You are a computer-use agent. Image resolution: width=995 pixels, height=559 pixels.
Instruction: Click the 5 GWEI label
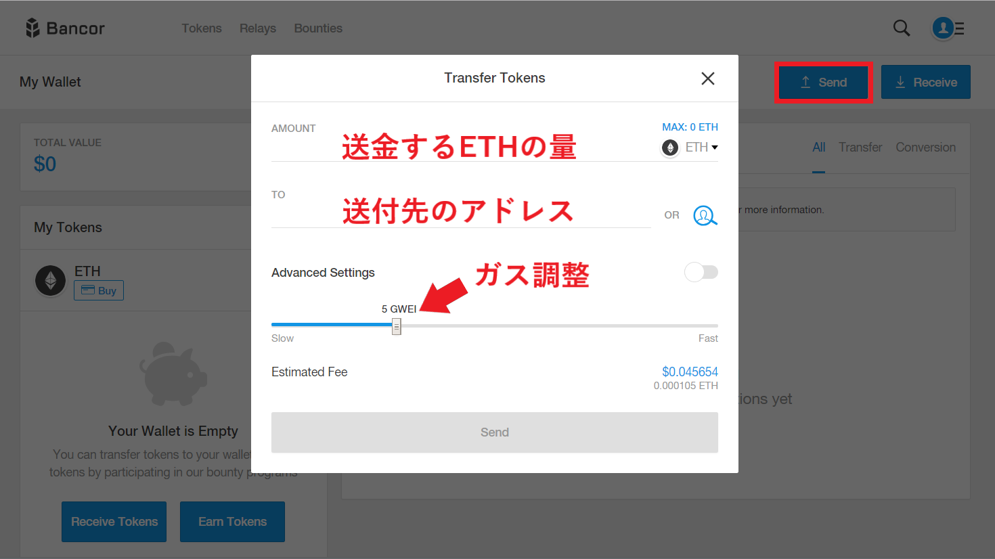pos(399,309)
